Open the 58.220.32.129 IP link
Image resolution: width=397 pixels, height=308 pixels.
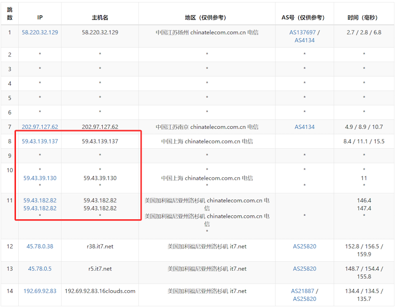40,33
